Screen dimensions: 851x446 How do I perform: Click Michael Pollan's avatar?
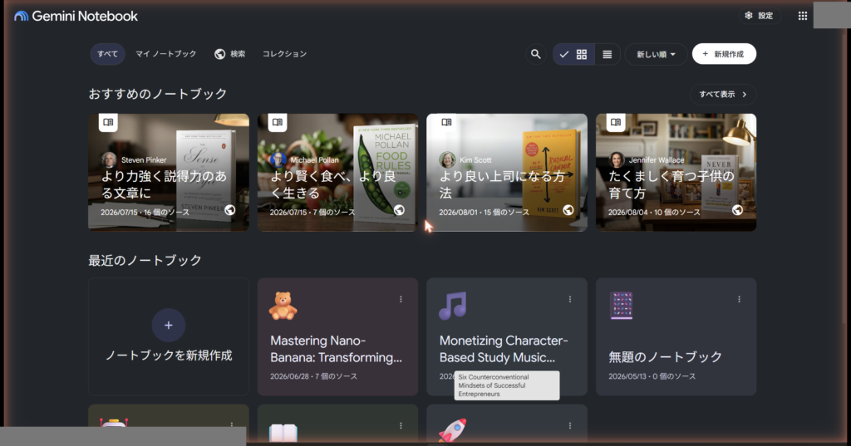pos(278,159)
